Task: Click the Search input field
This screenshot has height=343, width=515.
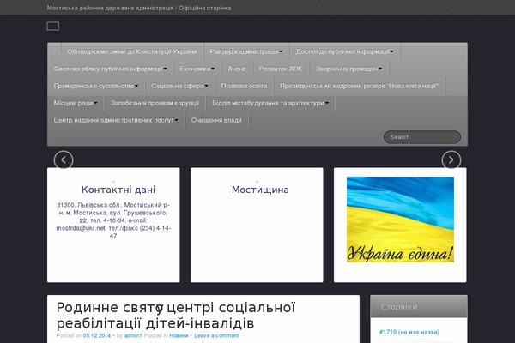Action: point(422,137)
